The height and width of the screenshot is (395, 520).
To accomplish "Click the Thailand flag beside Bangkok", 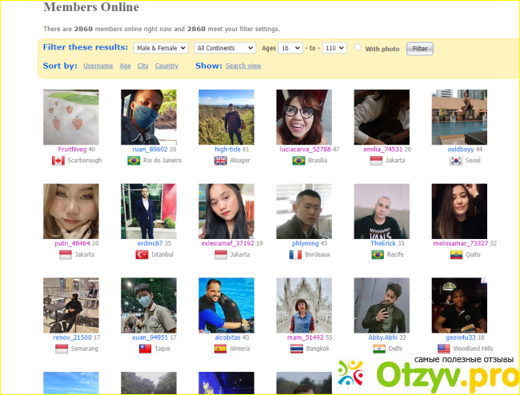I will click(x=296, y=349).
